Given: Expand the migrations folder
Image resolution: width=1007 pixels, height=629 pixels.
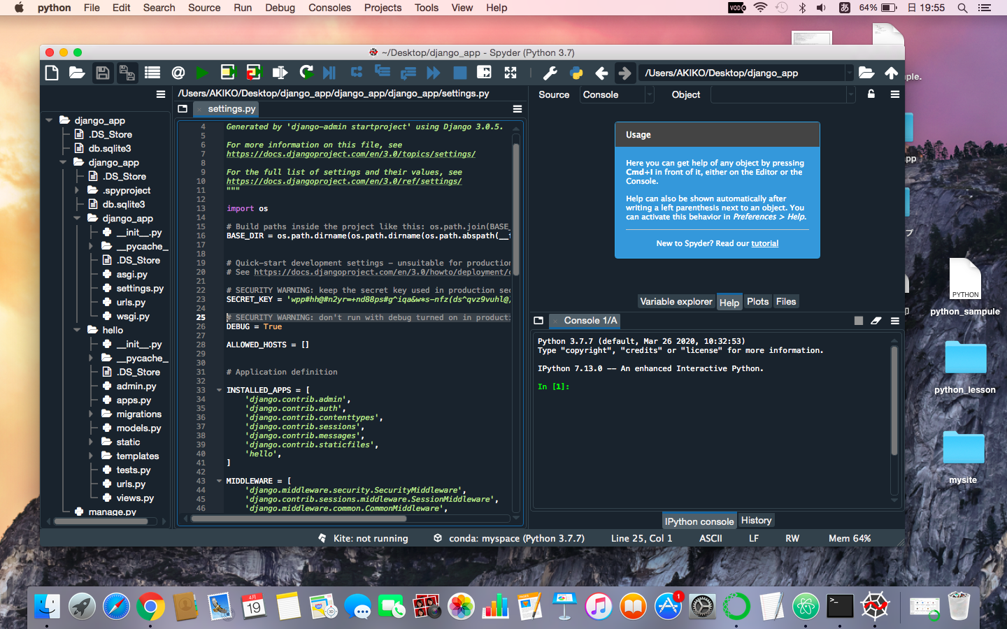Looking at the screenshot, I should coord(90,414).
